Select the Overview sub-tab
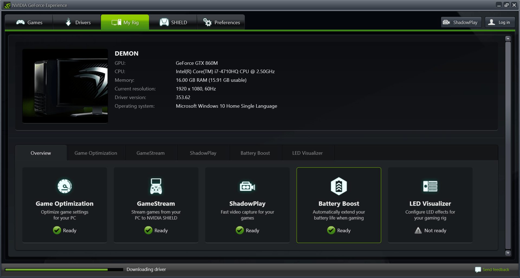 (x=41, y=153)
